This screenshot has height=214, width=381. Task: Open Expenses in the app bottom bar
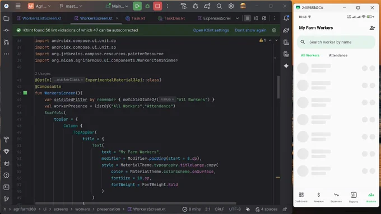[x=336, y=197]
